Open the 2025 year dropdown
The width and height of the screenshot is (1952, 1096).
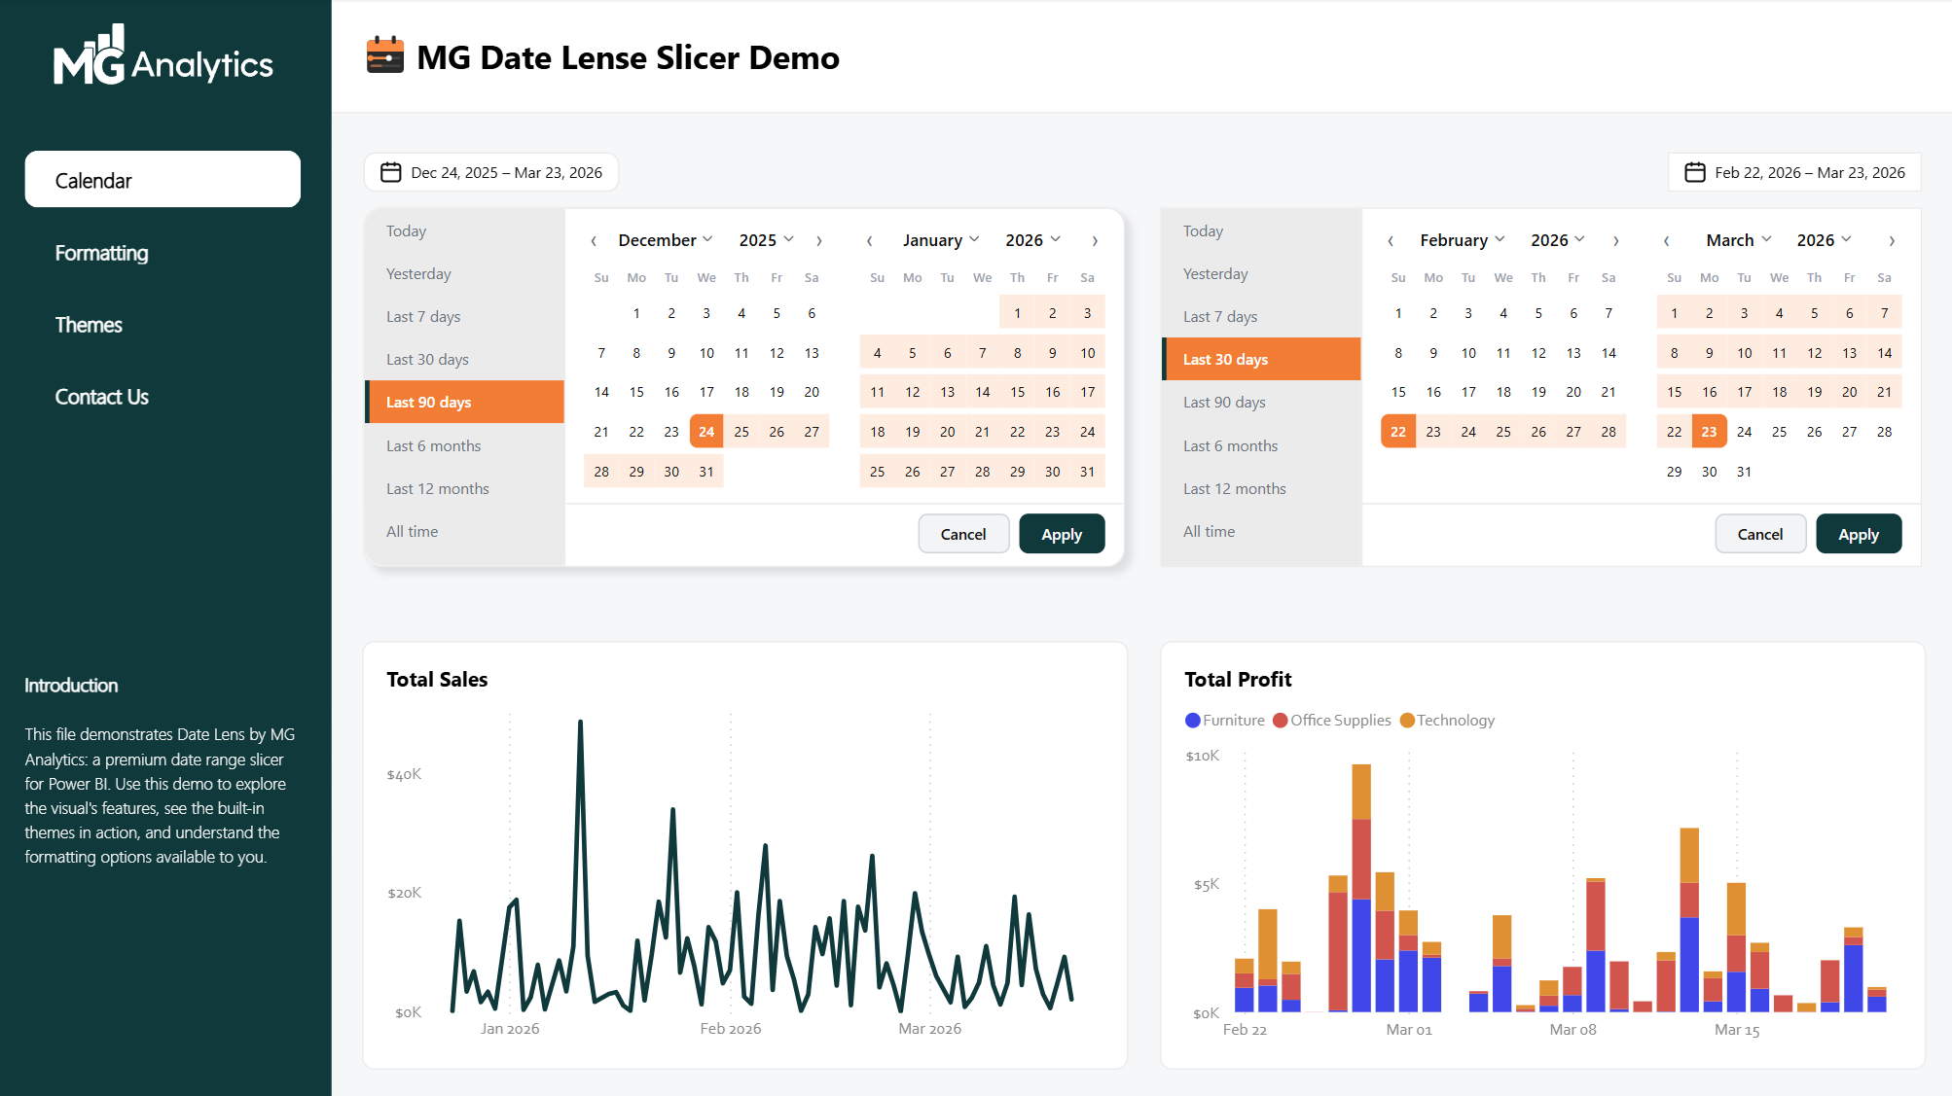click(766, 240)
